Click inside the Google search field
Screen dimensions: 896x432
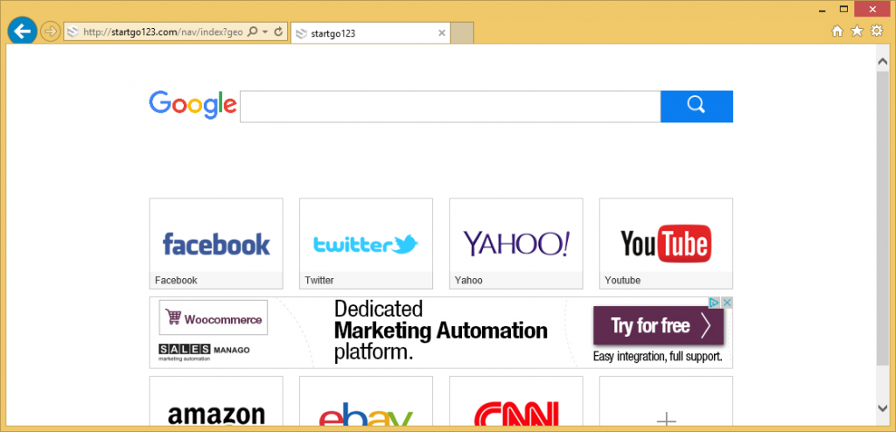pyautogui.click(x=450, y=106)
